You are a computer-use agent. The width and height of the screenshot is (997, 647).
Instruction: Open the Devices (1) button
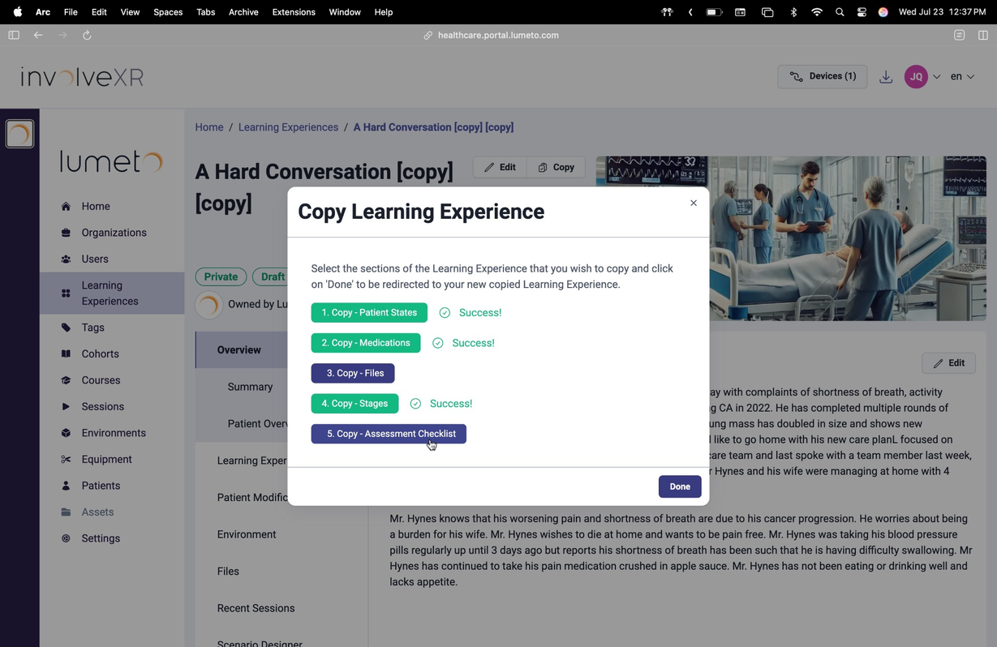[x=823, y=76]
